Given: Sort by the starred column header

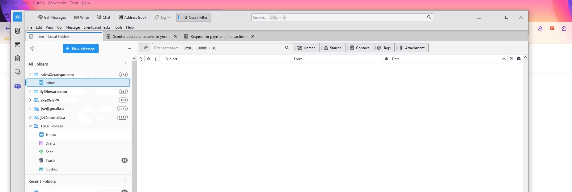Looking at the screenshot, I should click(x=148, y=59).
